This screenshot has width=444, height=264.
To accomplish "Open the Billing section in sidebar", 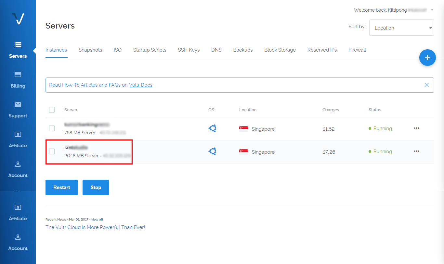I will coord(18,80).
